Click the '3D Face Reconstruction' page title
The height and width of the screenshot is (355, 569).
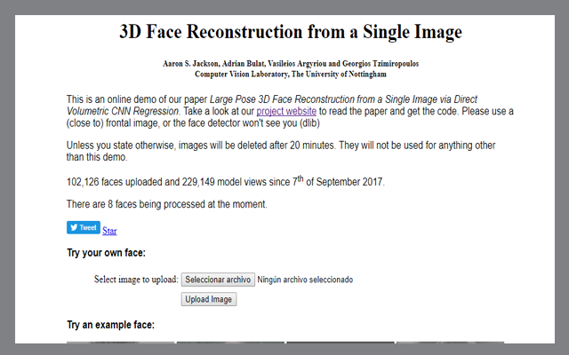(291, 33)
